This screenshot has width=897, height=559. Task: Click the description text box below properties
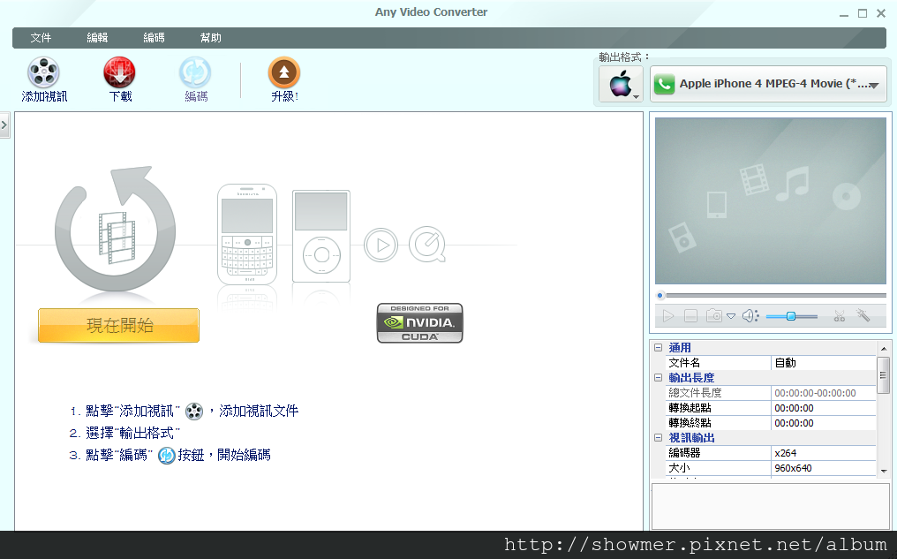770,506
